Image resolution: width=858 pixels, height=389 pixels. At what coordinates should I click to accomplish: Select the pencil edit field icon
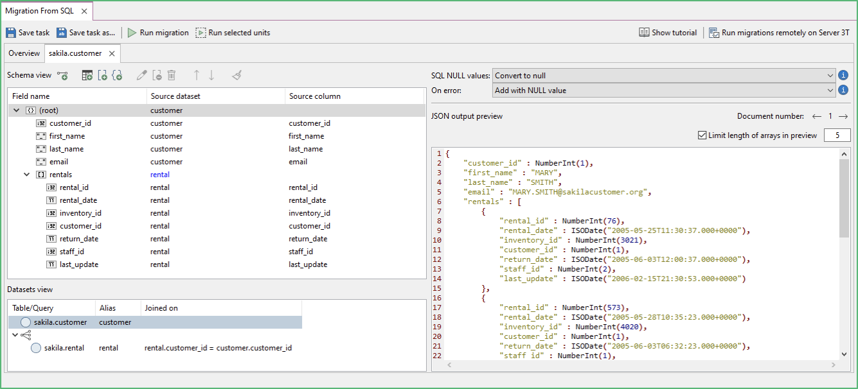click(141, 75)
